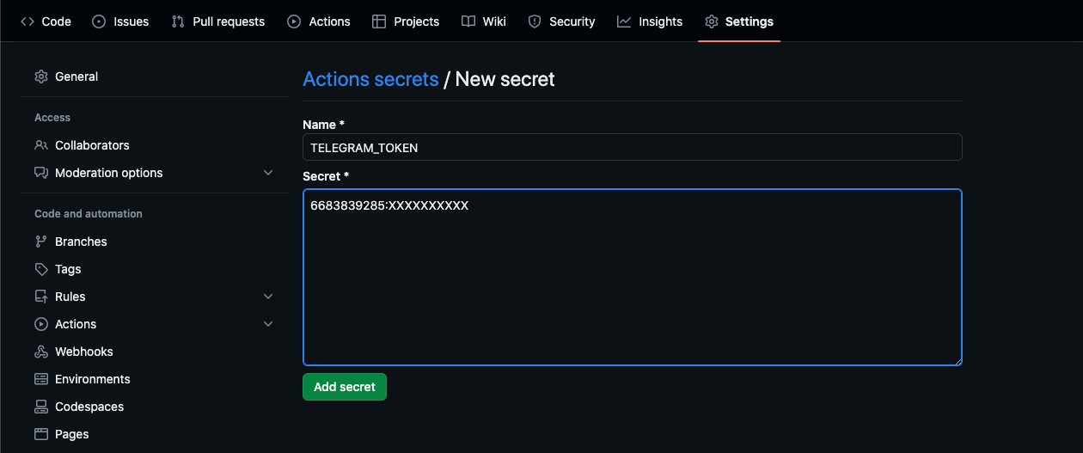The width and height of the screenshot is (1083, 453).
Task: Expand the Moderation options chevron
Action: coord(268,173)
